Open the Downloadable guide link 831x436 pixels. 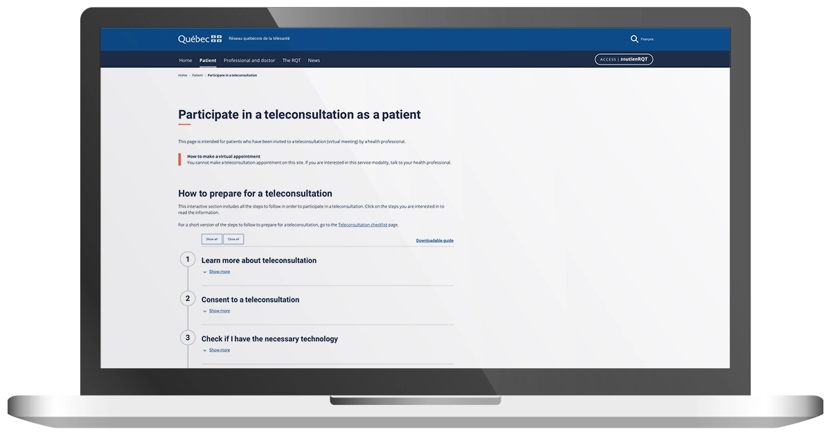coord(434,239)
